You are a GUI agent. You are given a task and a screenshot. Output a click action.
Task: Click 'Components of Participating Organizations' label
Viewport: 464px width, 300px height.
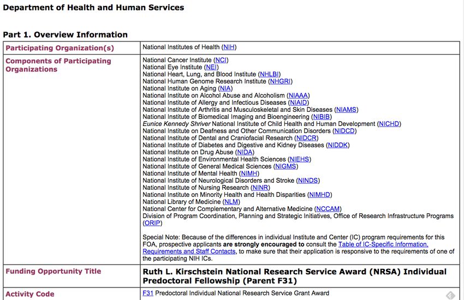tap(58, 65)
